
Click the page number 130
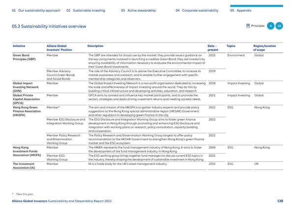[x=280, y=202]
